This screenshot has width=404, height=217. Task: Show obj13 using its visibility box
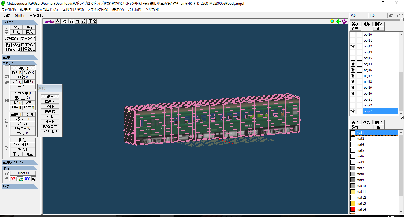pyautogui.click(x=353, y=52)
